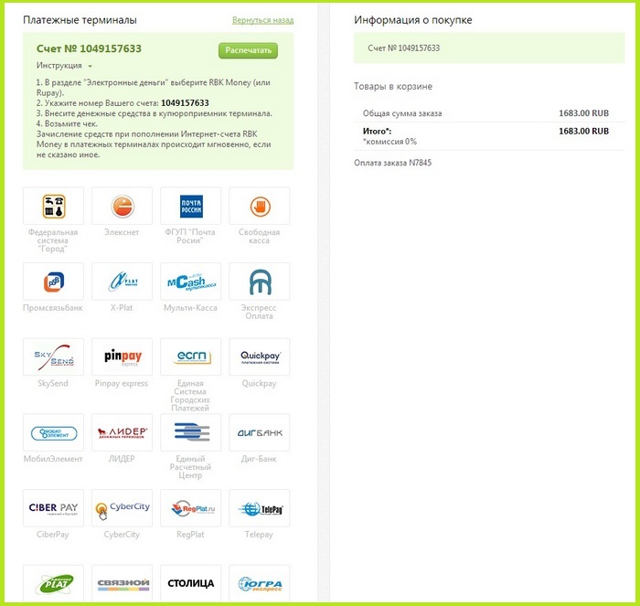Choose the ЛИДЕР money transfer logo

click(x=122, y=432)
